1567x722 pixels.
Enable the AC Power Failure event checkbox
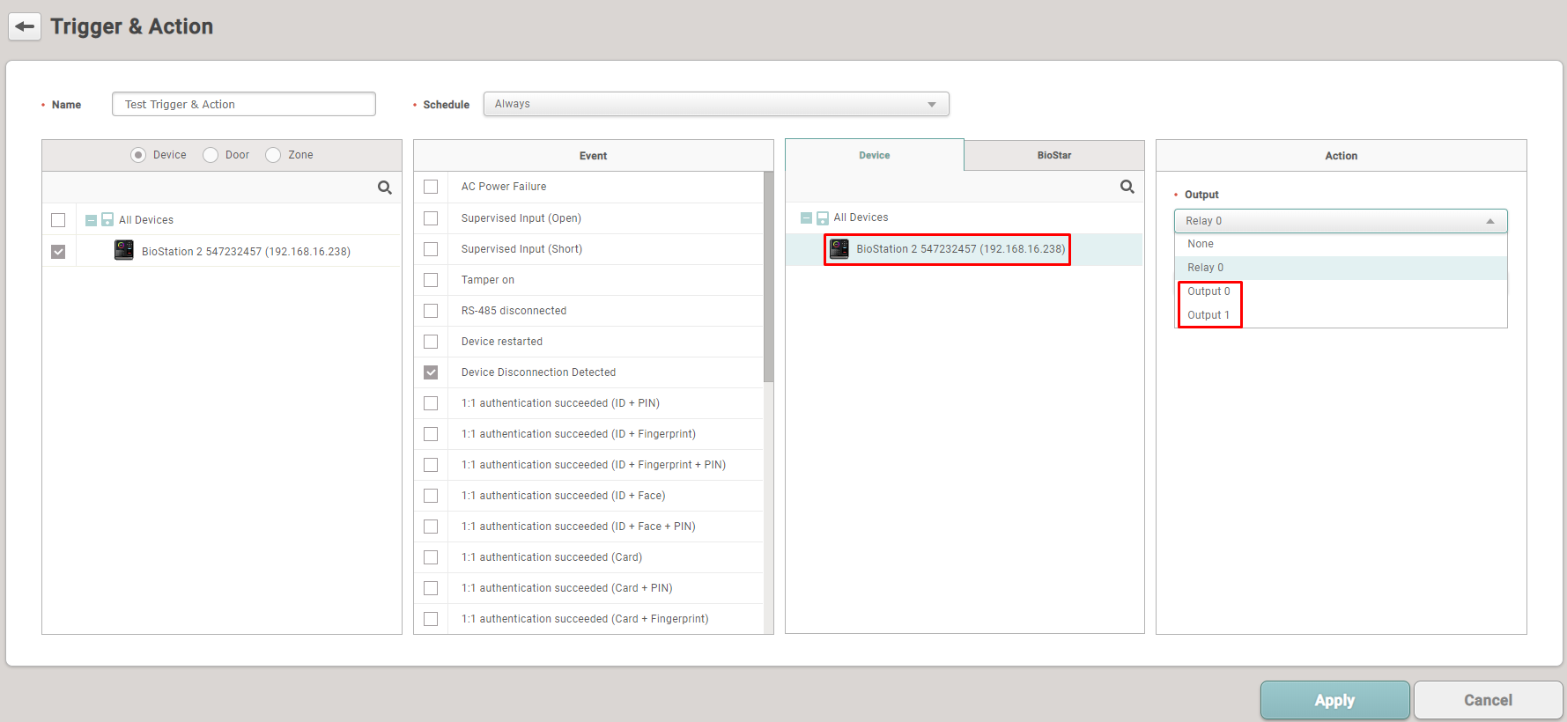pyautogui.click(x=431, y=187)
